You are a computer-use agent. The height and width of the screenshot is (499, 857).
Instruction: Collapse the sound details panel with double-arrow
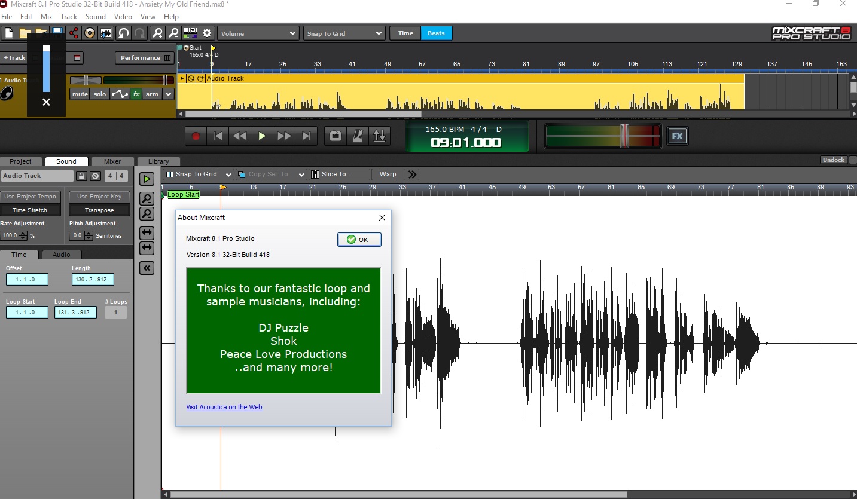tap(147, 268)
